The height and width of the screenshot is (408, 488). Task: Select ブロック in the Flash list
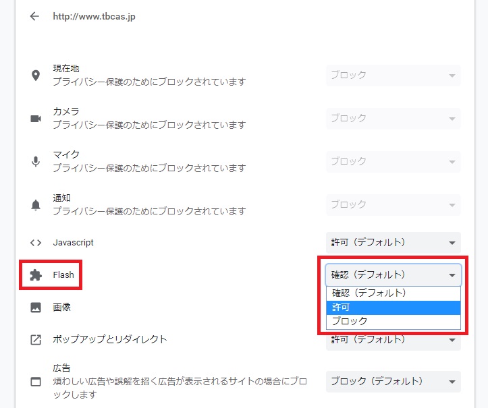tap(394, 321)
